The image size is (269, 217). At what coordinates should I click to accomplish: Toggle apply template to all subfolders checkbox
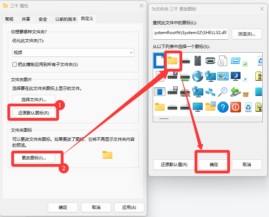pos(15,65)
